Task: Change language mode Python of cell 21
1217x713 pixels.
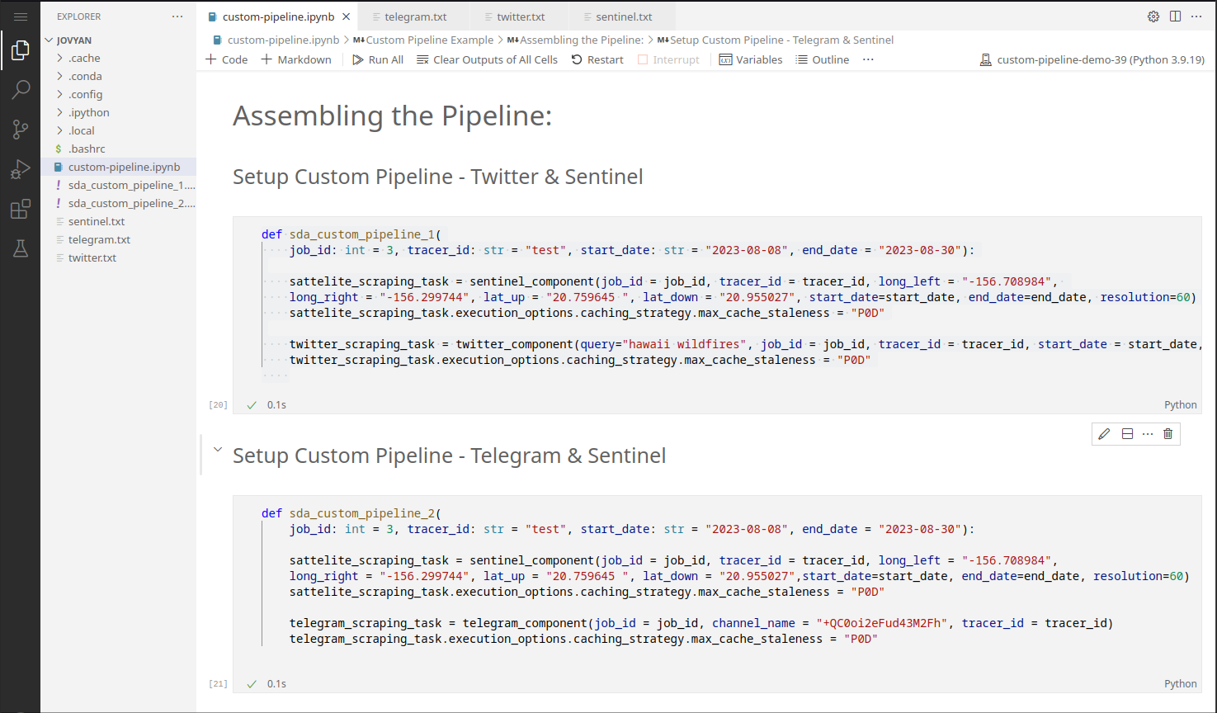Action: (x=1180, y=684)
